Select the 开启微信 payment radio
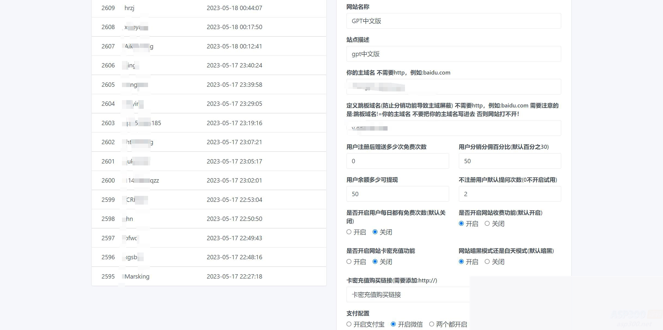The width and height of the screenshot is (663, 330). (394, 324)
